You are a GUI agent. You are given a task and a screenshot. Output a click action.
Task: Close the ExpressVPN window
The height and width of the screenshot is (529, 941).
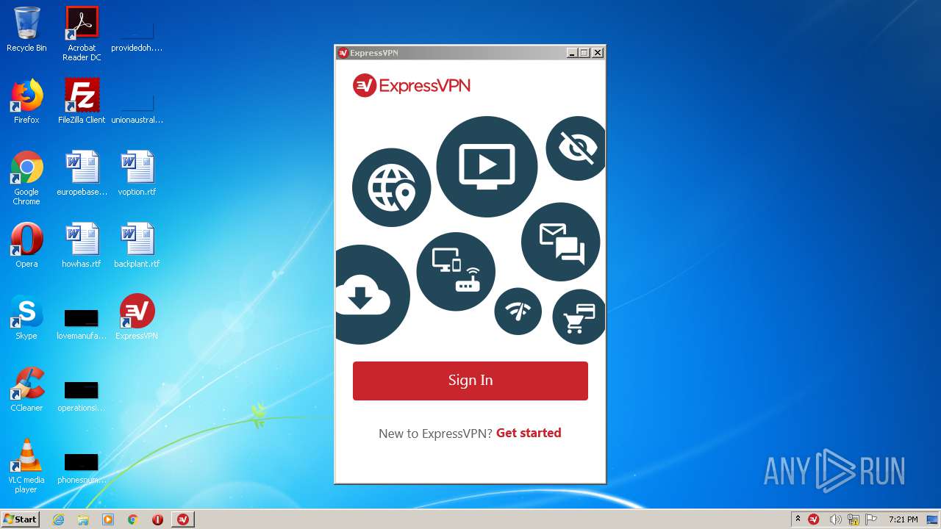(x=598, y=53)
